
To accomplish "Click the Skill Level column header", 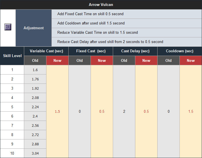I will point(12,56).
